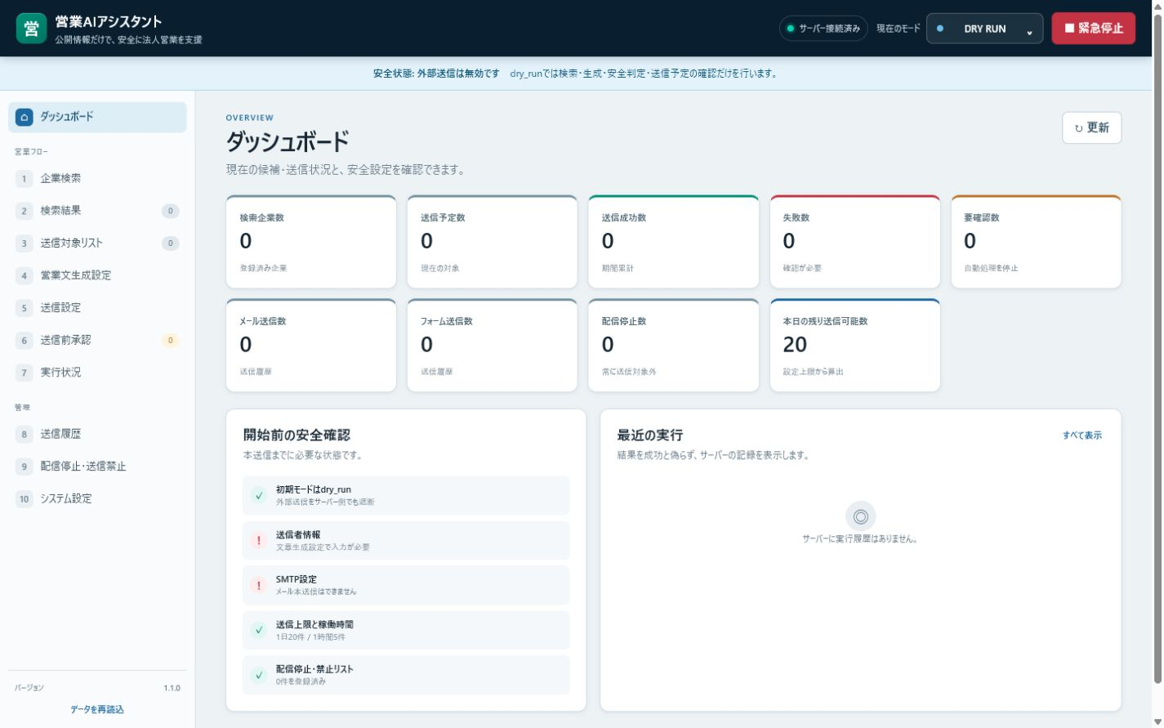Image resolution: width=1164 pixels, height=728 pixels.
Task: Open 検索結果 in the sidebar
Action: coord(97,211)
